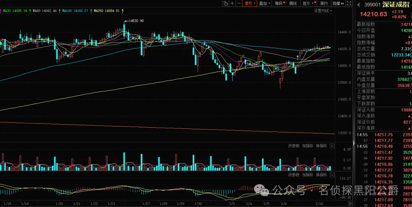Click the 总成交量 row
Screen dimensions: 412x207
[x=384, y=49]
